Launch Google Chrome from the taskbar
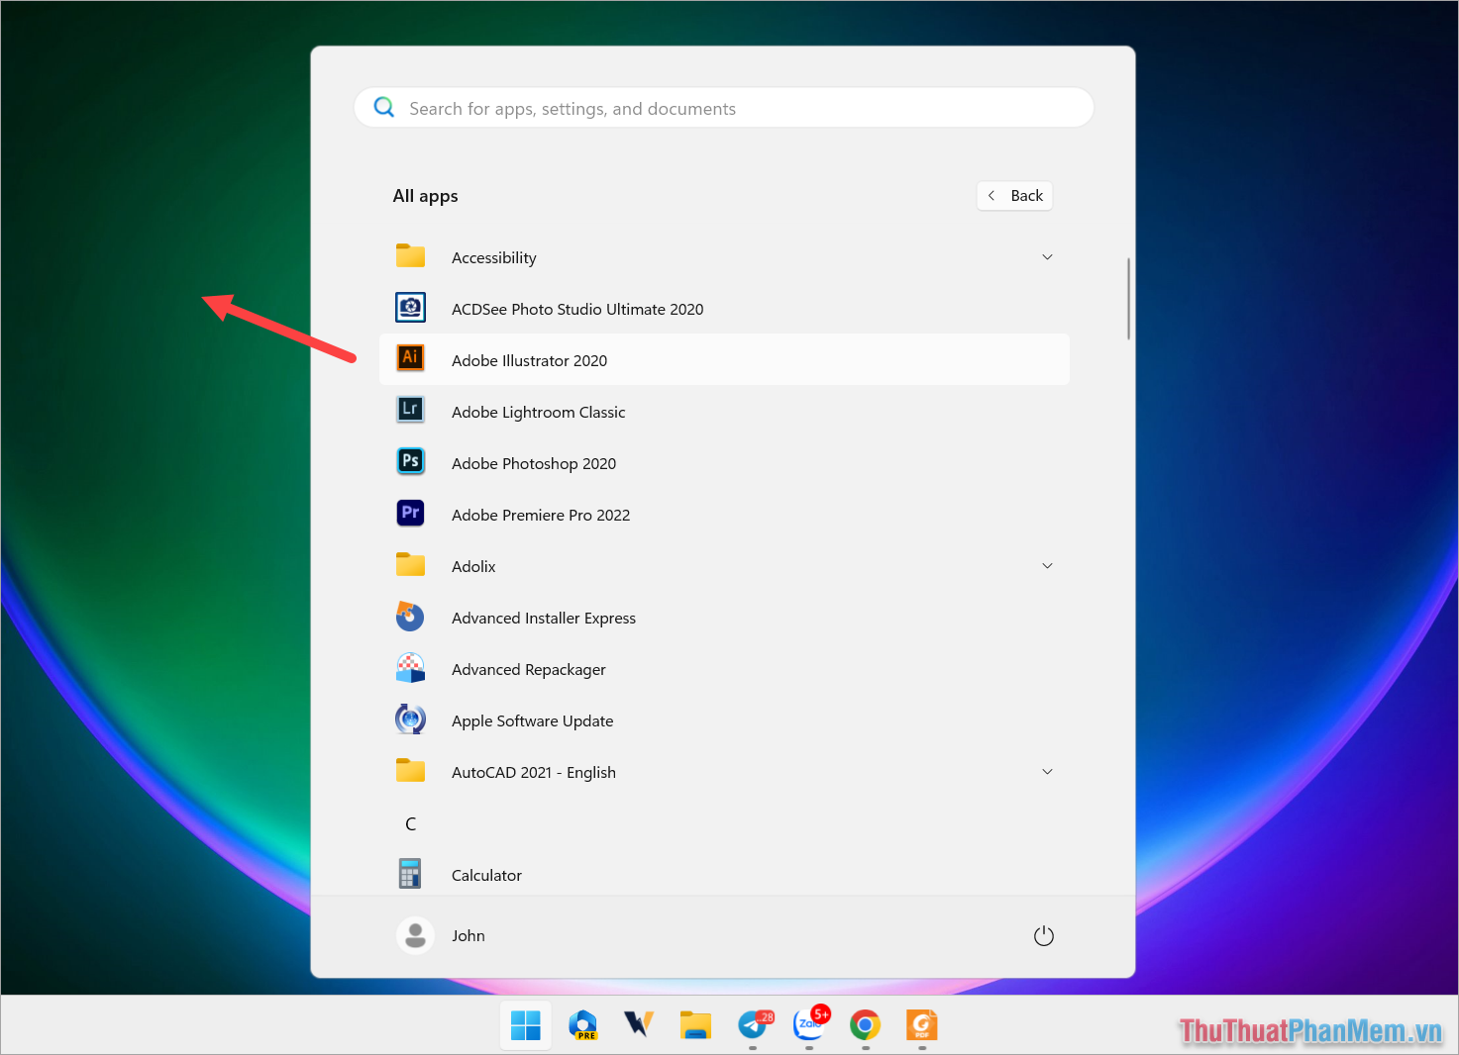The height and width of the screenshot is (1055, 1459). (865, 1026)
